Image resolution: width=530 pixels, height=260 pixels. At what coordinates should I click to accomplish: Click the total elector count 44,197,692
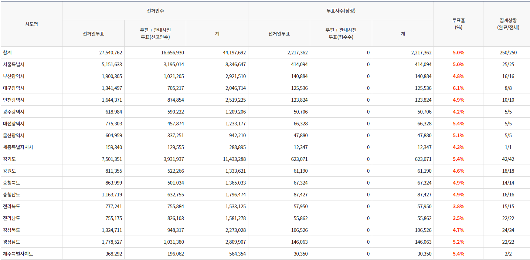point(234,53)
